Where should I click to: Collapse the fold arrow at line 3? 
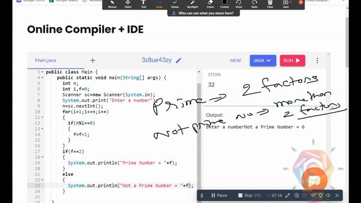pyautogui.click(x=42, y=72)
